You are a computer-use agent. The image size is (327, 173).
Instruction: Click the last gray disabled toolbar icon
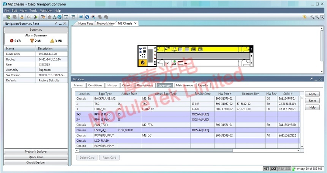tap(106, 17)
